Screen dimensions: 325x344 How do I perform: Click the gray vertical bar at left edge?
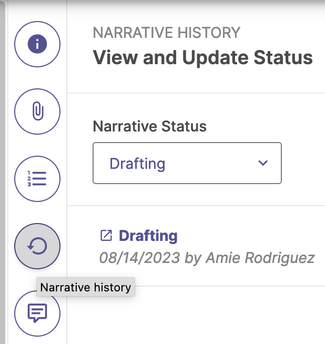tap(3, 172)
